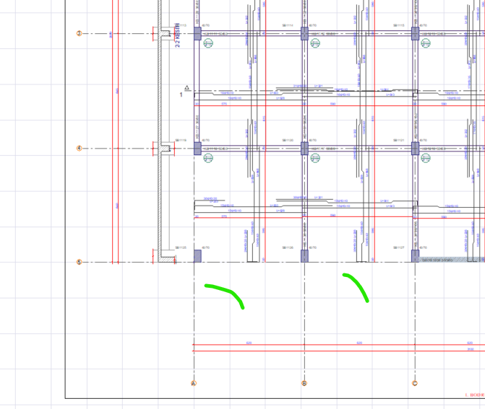
Task: Click the green circle marker below column A-4
Action: click(208, 158)
